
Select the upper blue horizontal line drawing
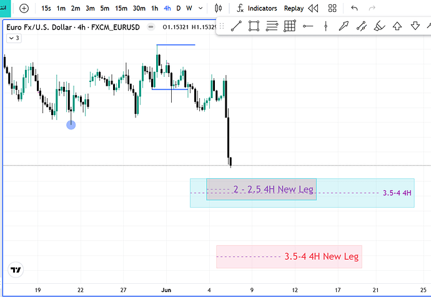pyautogui.click(x=176, y=44)
